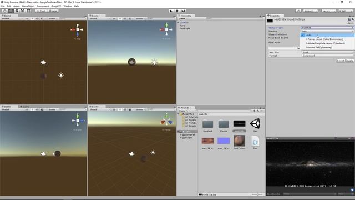
Task: Select the Main scene asset
Action: tap(255, 125)
